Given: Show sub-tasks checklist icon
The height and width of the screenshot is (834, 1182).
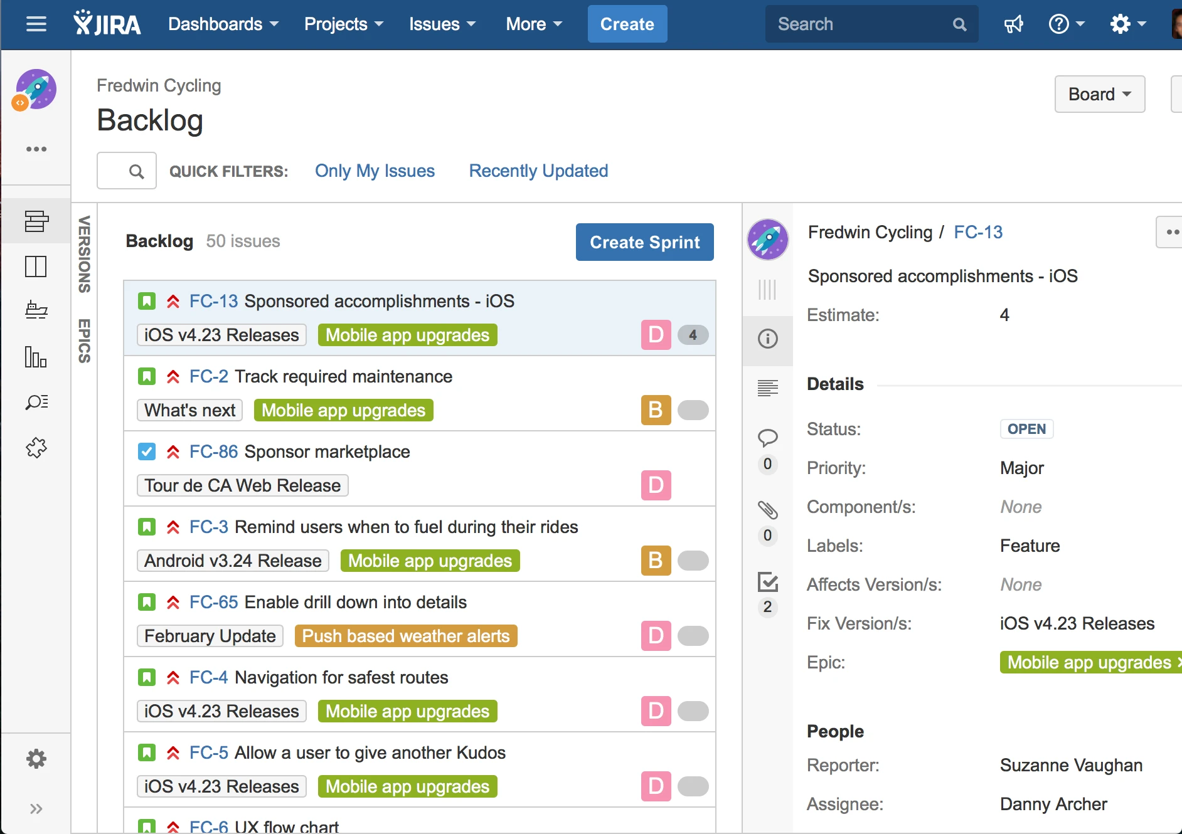Looking at the screenshot, I should click(768, 582).
